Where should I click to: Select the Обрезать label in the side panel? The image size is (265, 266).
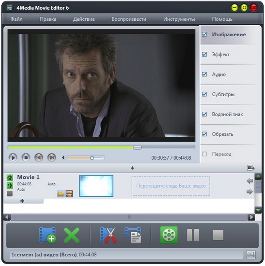(222, 134)
